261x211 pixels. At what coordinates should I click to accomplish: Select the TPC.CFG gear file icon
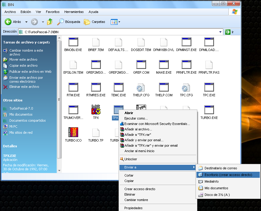click(x=186, y=87)
